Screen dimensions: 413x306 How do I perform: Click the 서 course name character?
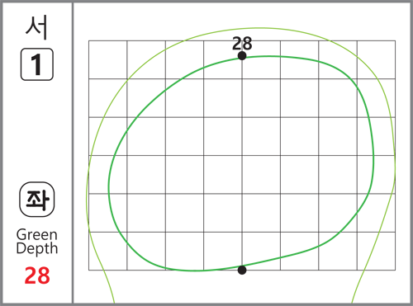pos(36,27)
